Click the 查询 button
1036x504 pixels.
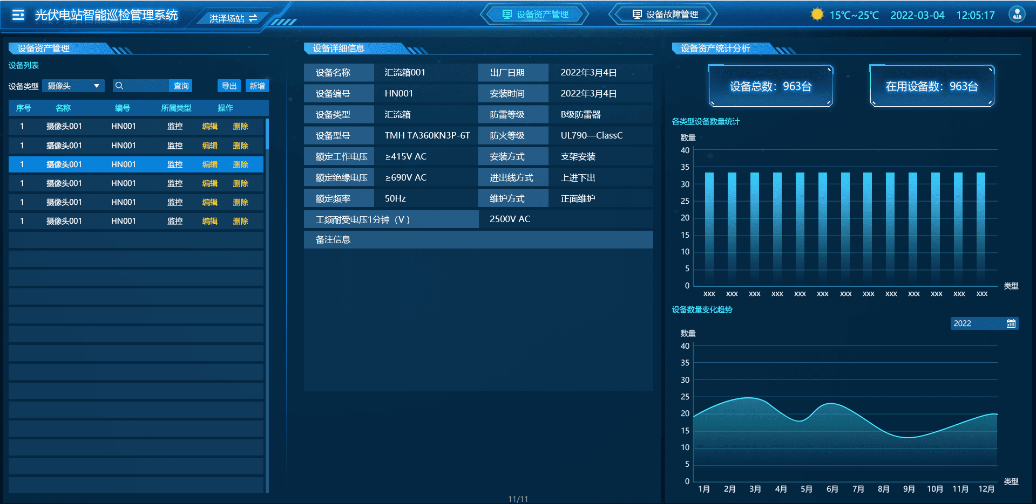click(x=181, y=86)
